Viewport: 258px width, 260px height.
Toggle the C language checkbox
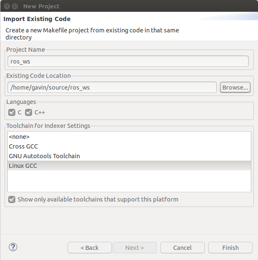[x=12, y=112]
